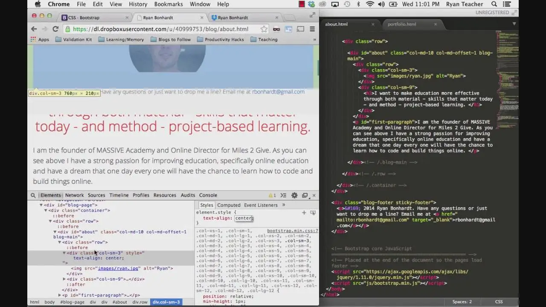The width and height of the screenshot is (546, 307).
Task: Open the Learning/Memory bookmark folder
Action: [x=121, y=39]
